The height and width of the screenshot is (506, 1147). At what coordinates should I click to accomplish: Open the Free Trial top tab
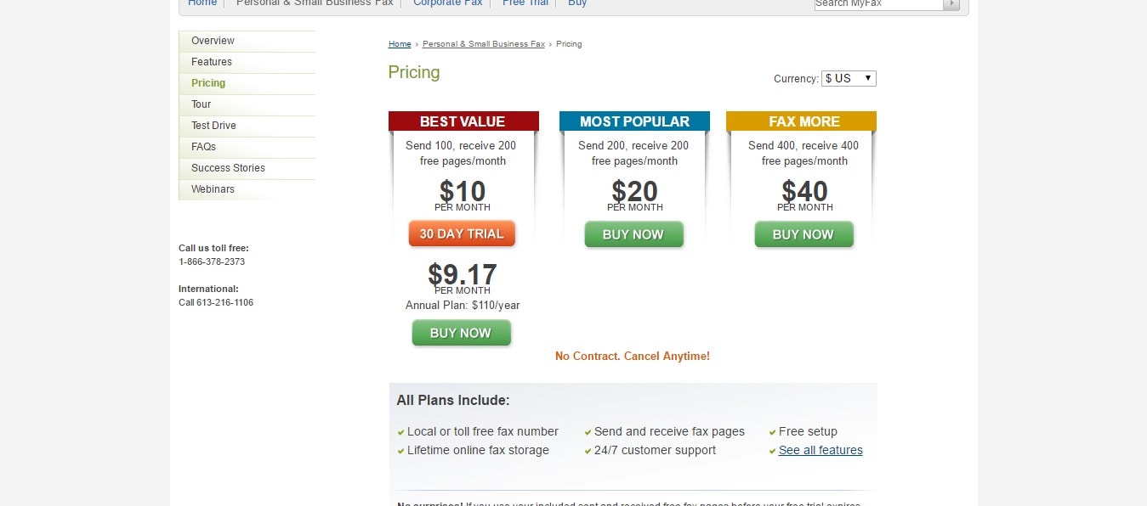pyautogui.click(x=525, y=3)
